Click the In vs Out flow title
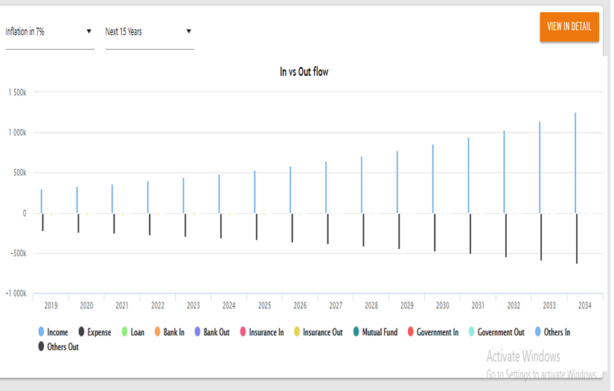Screen dimensions: 614x391 304,72
